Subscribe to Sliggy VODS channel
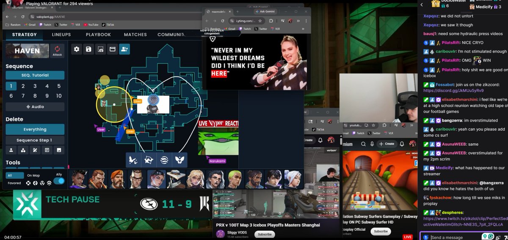The image size is (508, 240). coord(264,234)
